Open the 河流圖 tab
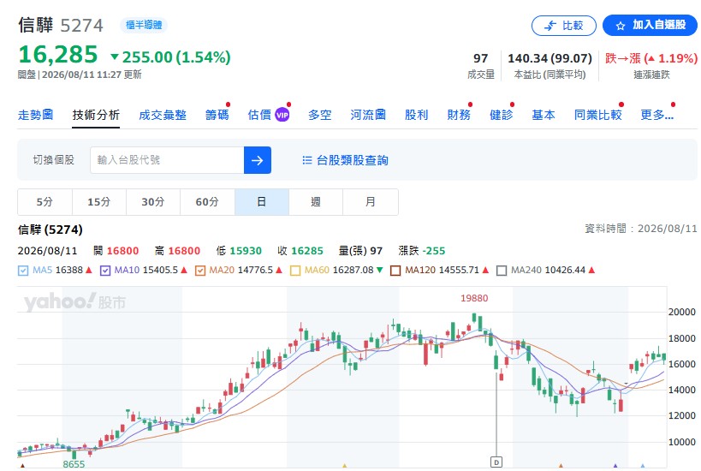Viewport: 701px width, 471px height. click(x=368, y=115)
